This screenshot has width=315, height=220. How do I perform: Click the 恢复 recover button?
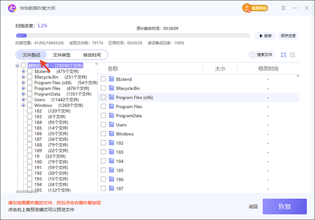285,206
